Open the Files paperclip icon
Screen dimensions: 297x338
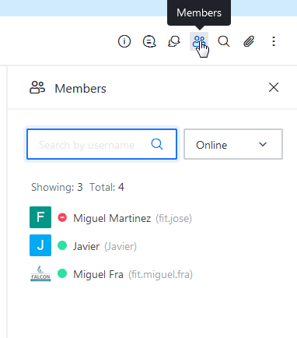click(x=249, y=41)
